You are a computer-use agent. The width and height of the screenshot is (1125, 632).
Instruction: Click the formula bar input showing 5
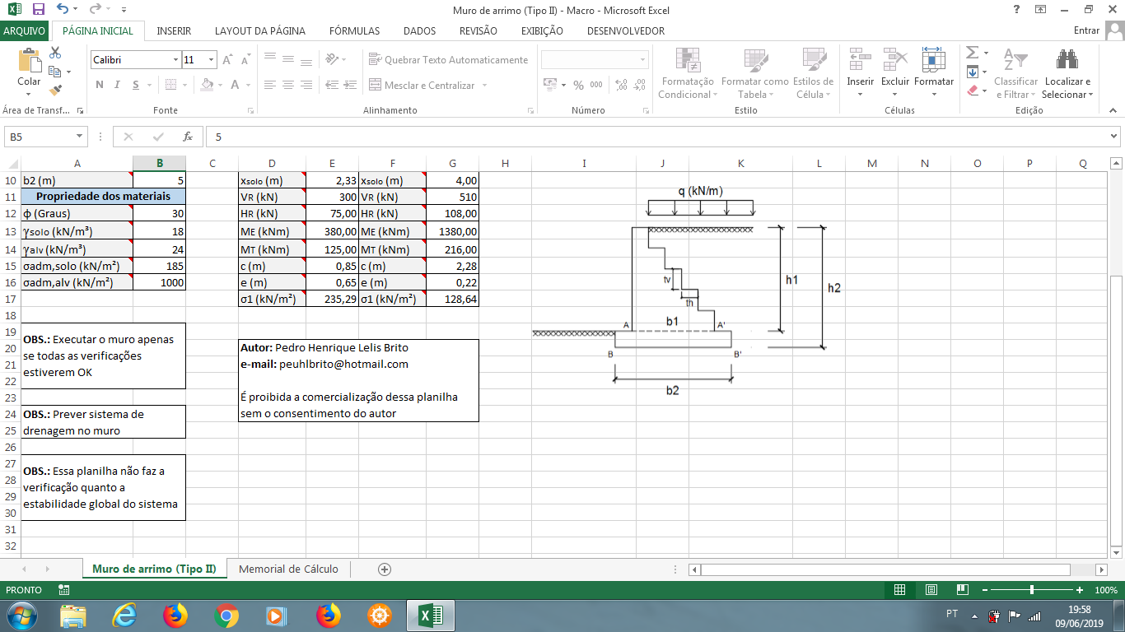coord(658,137)
